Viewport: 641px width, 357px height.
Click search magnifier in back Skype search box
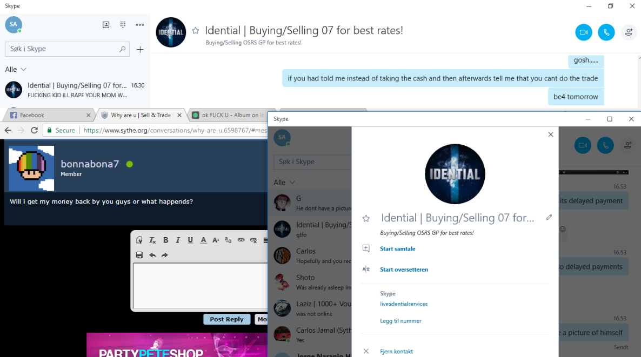click(x=122, y=49)
